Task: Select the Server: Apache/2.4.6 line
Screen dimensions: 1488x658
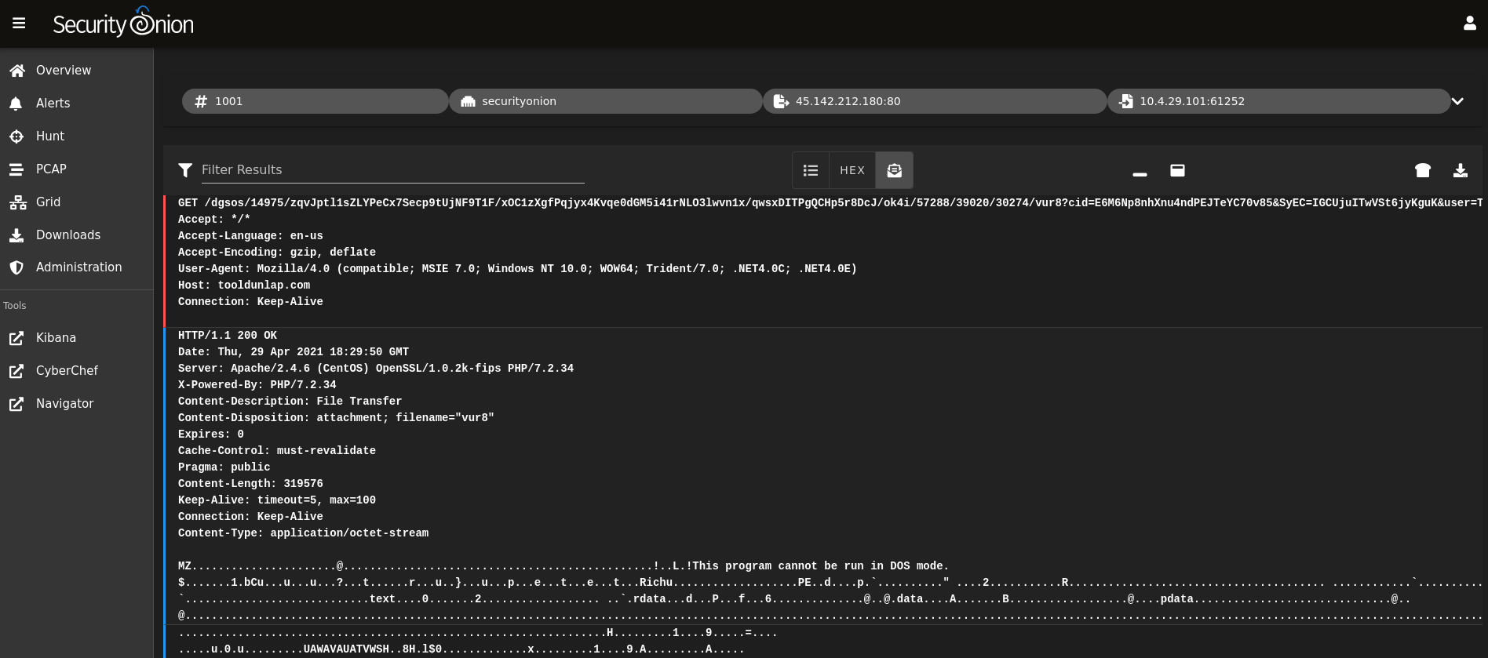Action: (x=376, y=369)
